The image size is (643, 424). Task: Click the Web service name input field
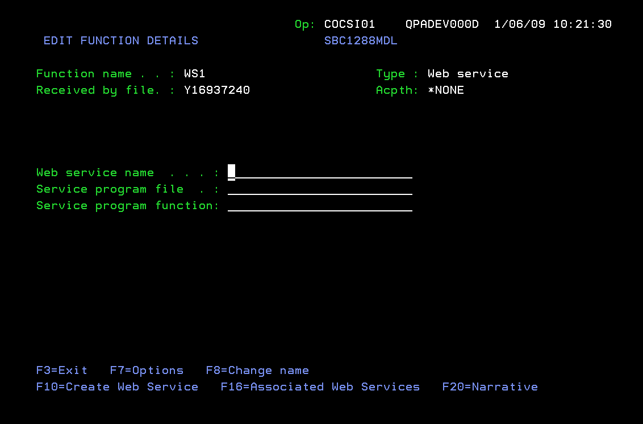320,172
